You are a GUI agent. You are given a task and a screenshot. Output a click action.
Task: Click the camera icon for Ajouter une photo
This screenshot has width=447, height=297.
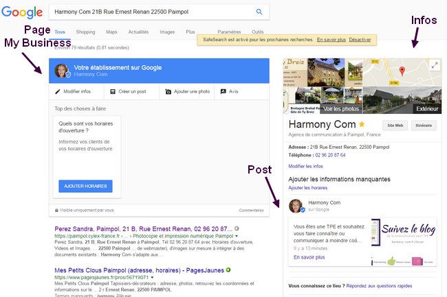coord(168,91)
